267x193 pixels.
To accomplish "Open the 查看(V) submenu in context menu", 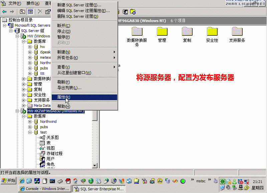I will click(x=84, y=67).
